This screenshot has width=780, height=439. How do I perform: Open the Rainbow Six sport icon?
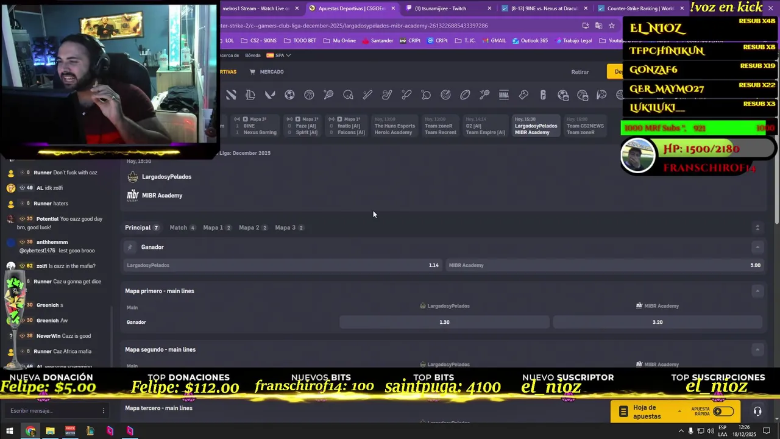(543, 95)
